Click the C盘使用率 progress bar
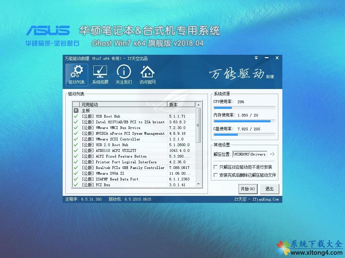The image size is (345, 258). [244, 135]
